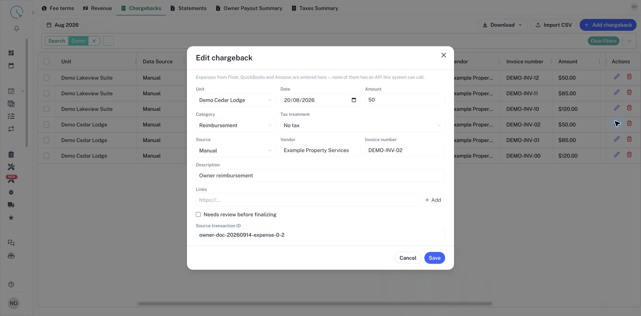Select first Demo Lakeview Suite row checkbox
This screenshot has height=316, width=641.
coord(46,78)
